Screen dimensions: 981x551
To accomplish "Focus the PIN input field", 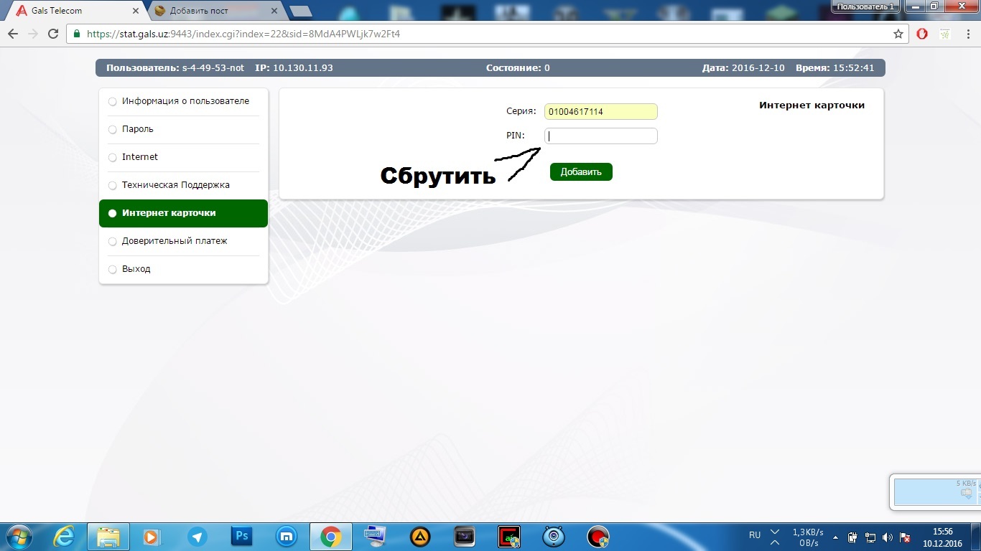I will (x=600, y=136).
